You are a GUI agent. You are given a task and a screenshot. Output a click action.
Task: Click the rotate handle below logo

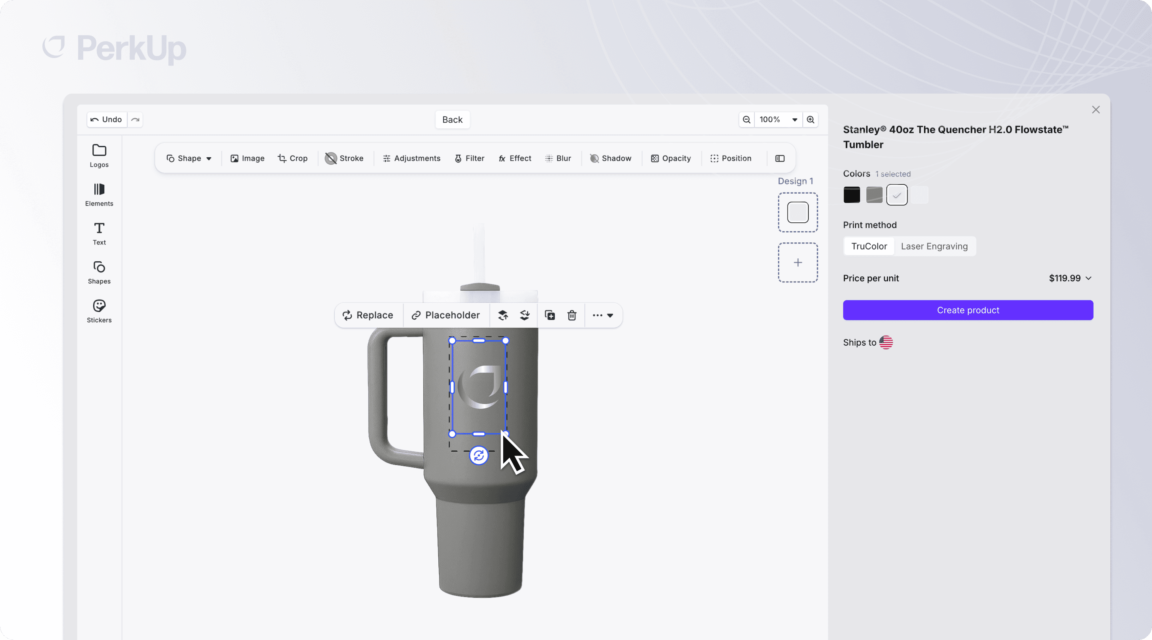coord(478,455)
